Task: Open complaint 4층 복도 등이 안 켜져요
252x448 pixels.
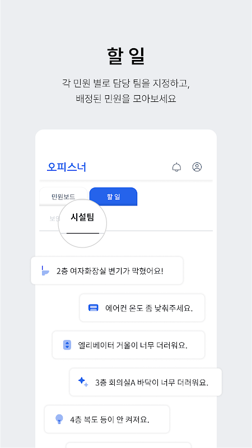Action: coord(107,419)
